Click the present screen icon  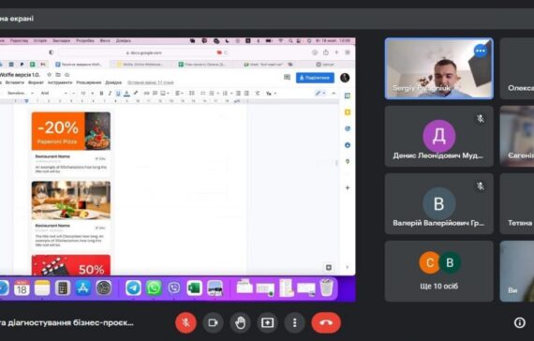pyautogui.click(x=267, y=322)
